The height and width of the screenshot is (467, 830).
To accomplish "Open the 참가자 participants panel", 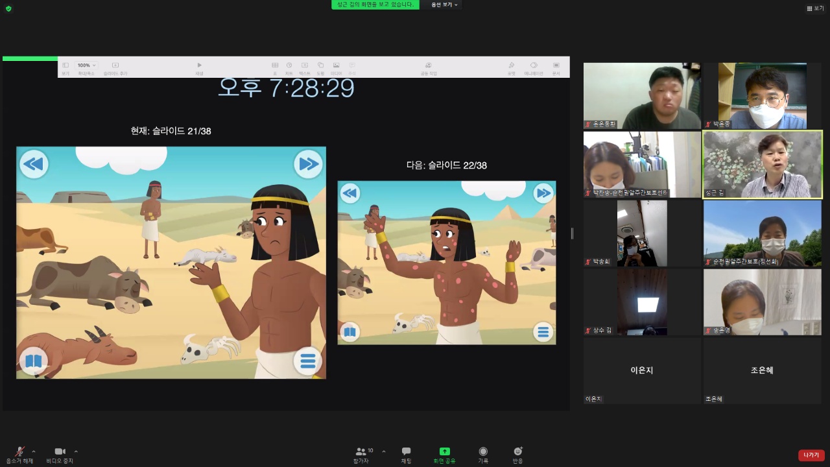I will pyautogui.click(x=361, y=451).
